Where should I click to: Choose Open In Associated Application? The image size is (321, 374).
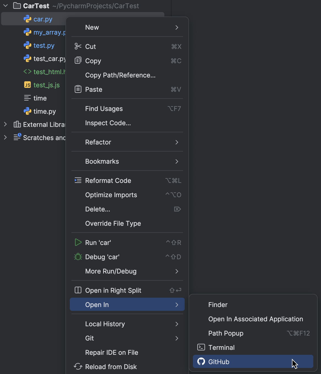[x=255, y=319]
